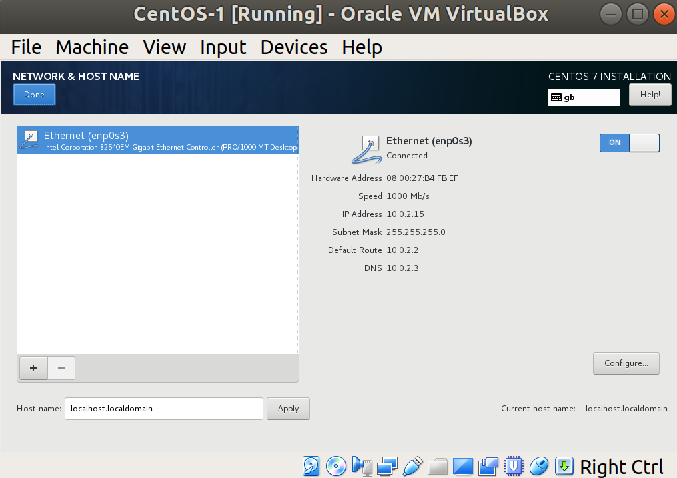
Task: Open the Devices menu
Action: tap(293, 47)
